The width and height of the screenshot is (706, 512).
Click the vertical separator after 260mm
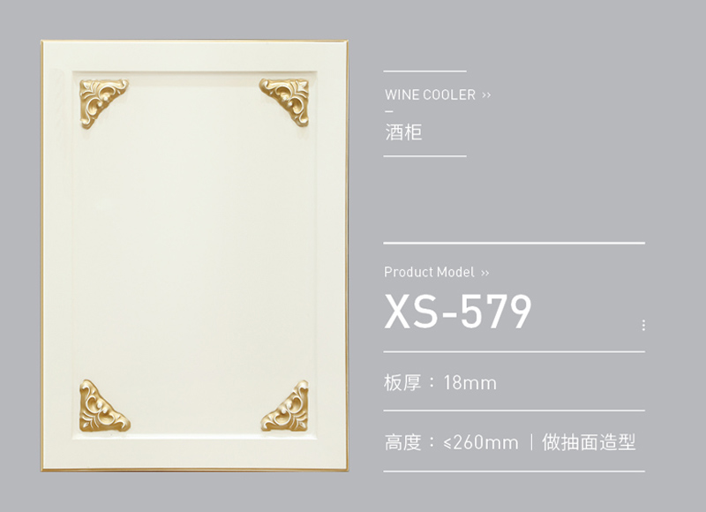point(532,442)
